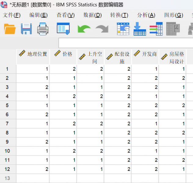The image size is (193, 183).
Task: Click 地理位置 cell in row 1
Action: click(33, 69)
